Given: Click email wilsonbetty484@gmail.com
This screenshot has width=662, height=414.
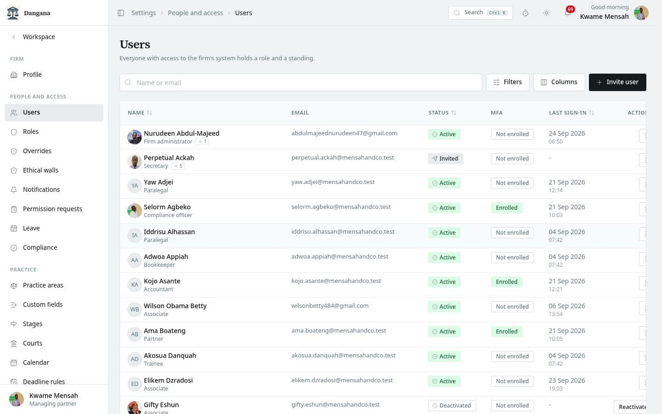Looking at the screenshot, I should pos(330,306).
